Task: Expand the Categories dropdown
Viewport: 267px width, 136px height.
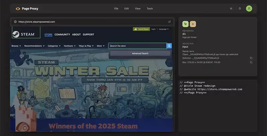Action: coord(54,46)
